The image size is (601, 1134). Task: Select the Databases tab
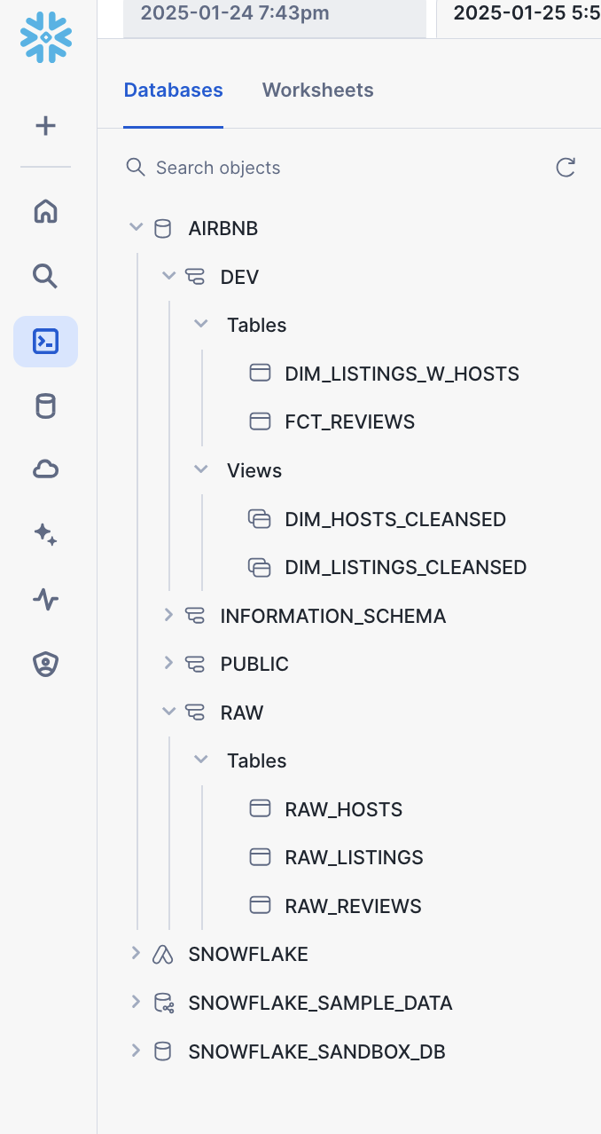coord(173,91)
